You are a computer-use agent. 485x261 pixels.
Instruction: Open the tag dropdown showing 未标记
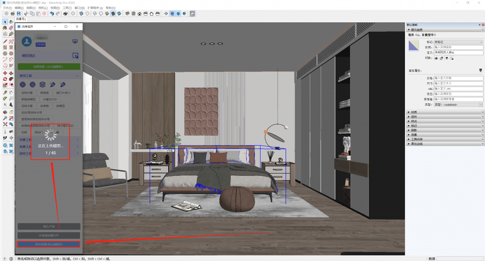click(x=458, y=42)
